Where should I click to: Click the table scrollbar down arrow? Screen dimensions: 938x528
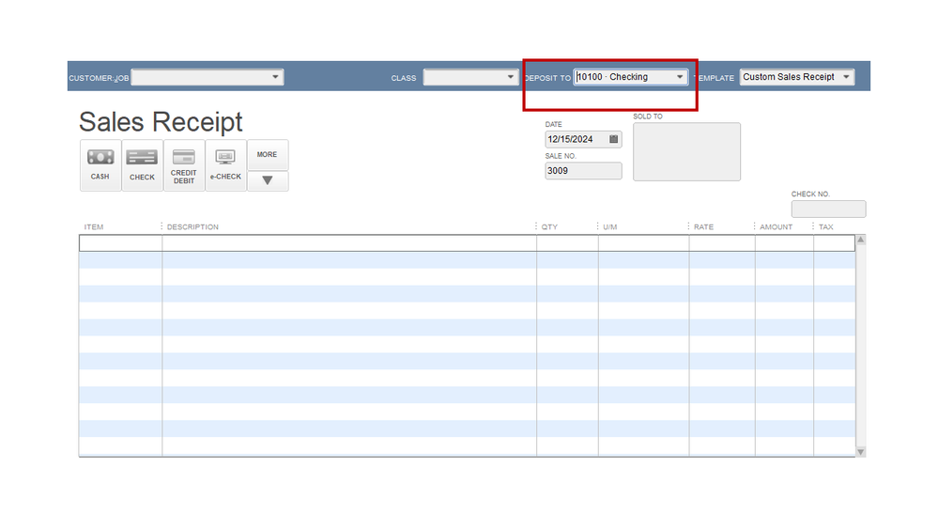[x=861, y=452]
